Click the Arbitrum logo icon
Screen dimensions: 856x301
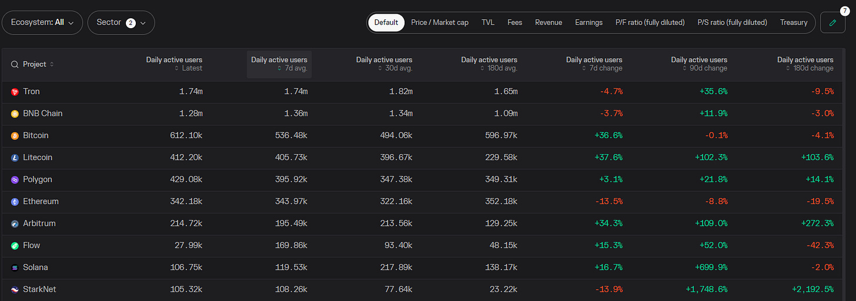[15, 224]
